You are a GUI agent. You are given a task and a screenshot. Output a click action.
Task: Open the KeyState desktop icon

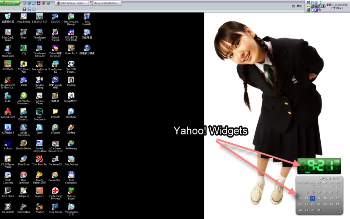pos(71,81)
